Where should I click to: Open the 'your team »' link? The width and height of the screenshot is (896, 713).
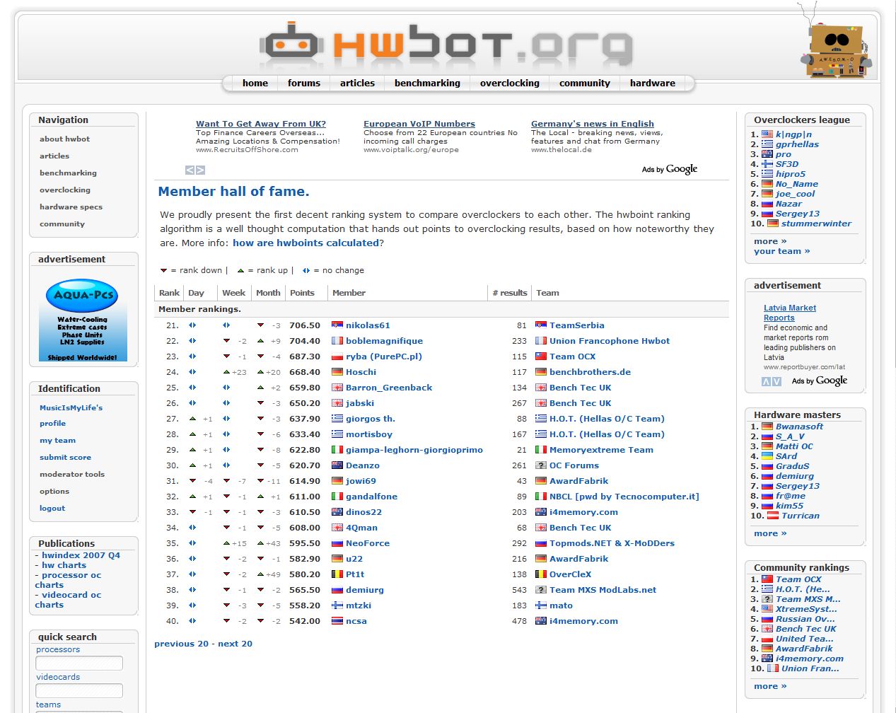(x=782, y=251)
